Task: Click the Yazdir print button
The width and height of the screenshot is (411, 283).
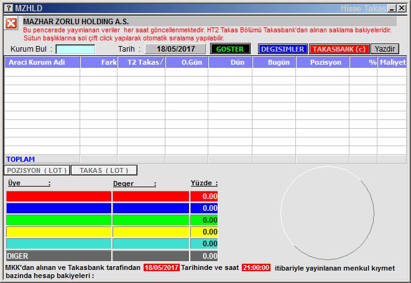Action: click(x=385, y=49)
